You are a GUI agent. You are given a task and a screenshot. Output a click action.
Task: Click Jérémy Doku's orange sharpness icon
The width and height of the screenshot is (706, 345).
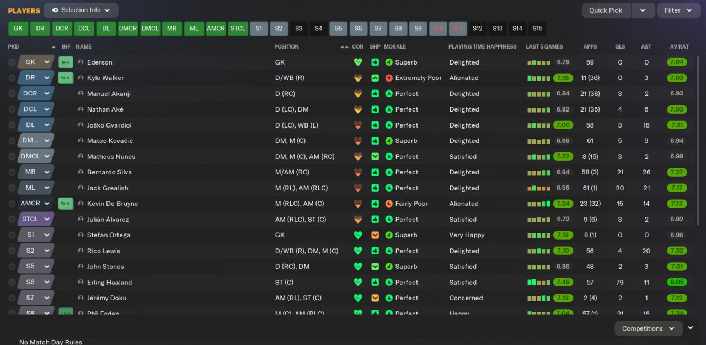click(375, 298)
